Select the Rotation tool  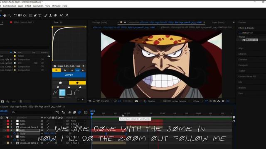pyautogui.click(x=15, y=15)
